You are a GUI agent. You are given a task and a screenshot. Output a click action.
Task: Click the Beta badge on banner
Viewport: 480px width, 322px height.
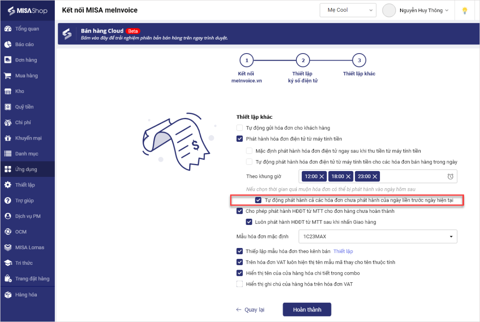pos(133,31)
